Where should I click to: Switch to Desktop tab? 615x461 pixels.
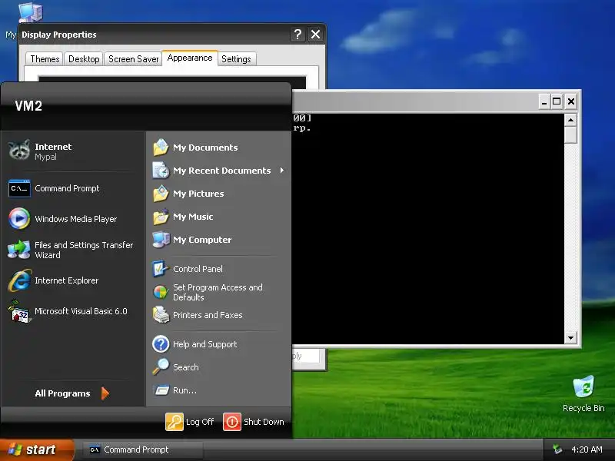click(x=84, y=59)
